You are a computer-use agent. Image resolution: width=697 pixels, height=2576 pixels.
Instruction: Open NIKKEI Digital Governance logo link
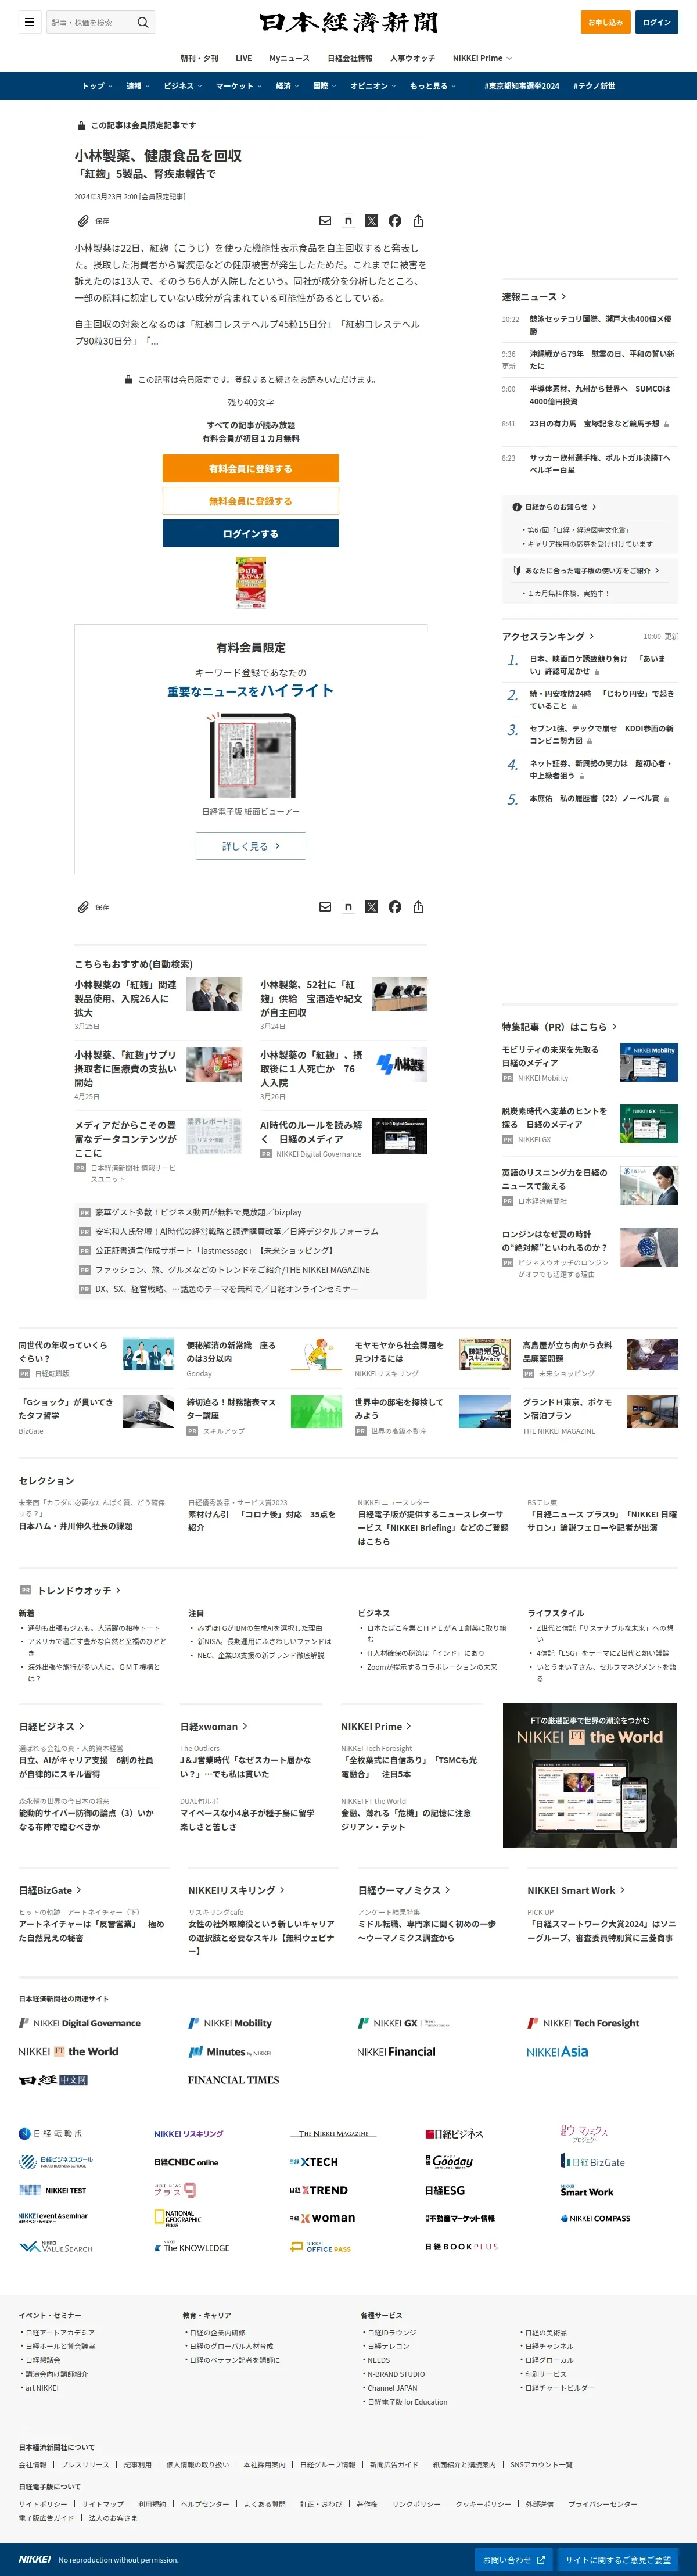pos(80,2023)
